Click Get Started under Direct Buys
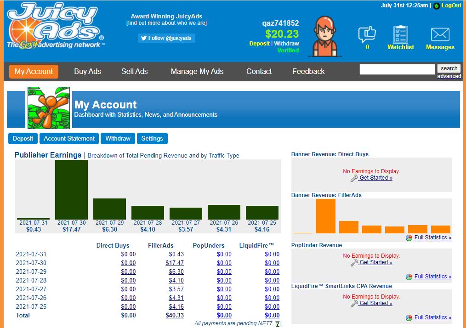This screenshot has width=466, height=328. click(375, 178)
